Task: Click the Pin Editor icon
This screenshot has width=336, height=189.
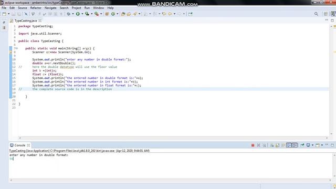Action: tap(190, 14)
